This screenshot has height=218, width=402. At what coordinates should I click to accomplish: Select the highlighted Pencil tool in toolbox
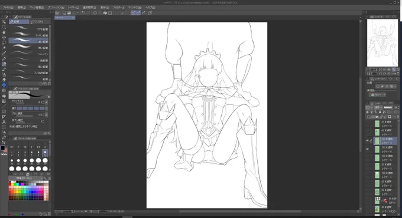click(x=4, y=64)
